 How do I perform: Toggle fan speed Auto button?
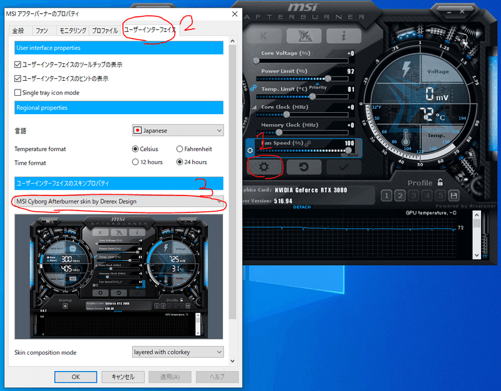click(353, 155)
